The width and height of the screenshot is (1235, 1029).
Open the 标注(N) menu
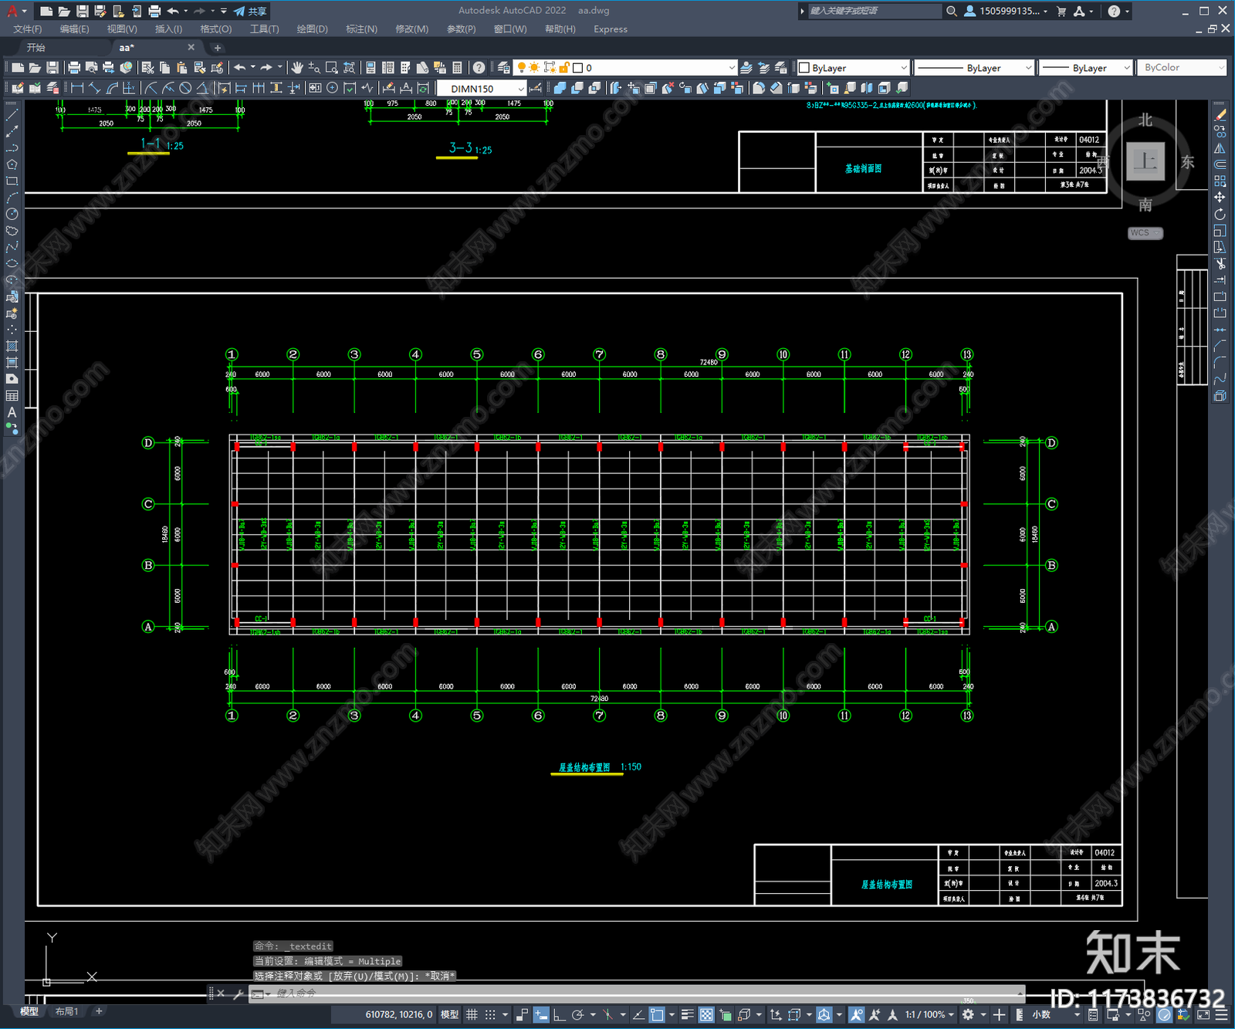coord(361,29)
